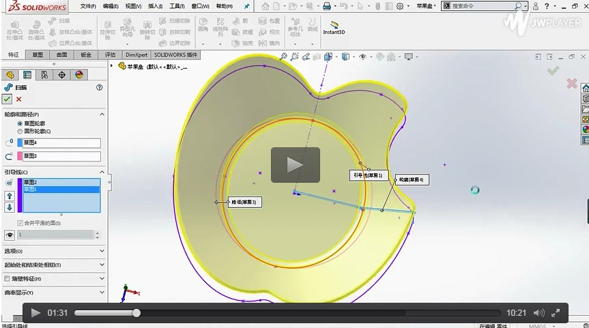Select 草图轮廓 sketch profile radio button
The height and width of the screenshot is (328, 589).
[x=20, y=123]
